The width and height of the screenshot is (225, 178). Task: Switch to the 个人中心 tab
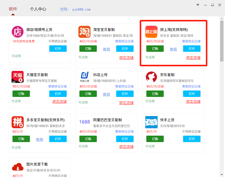pyautogui.click(x=38, y=9)
